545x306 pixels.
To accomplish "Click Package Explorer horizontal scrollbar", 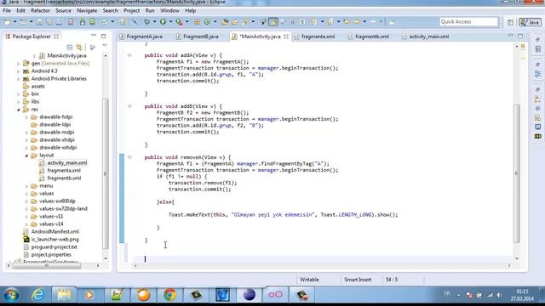I will pyautogui.click(x=47, y=266).
